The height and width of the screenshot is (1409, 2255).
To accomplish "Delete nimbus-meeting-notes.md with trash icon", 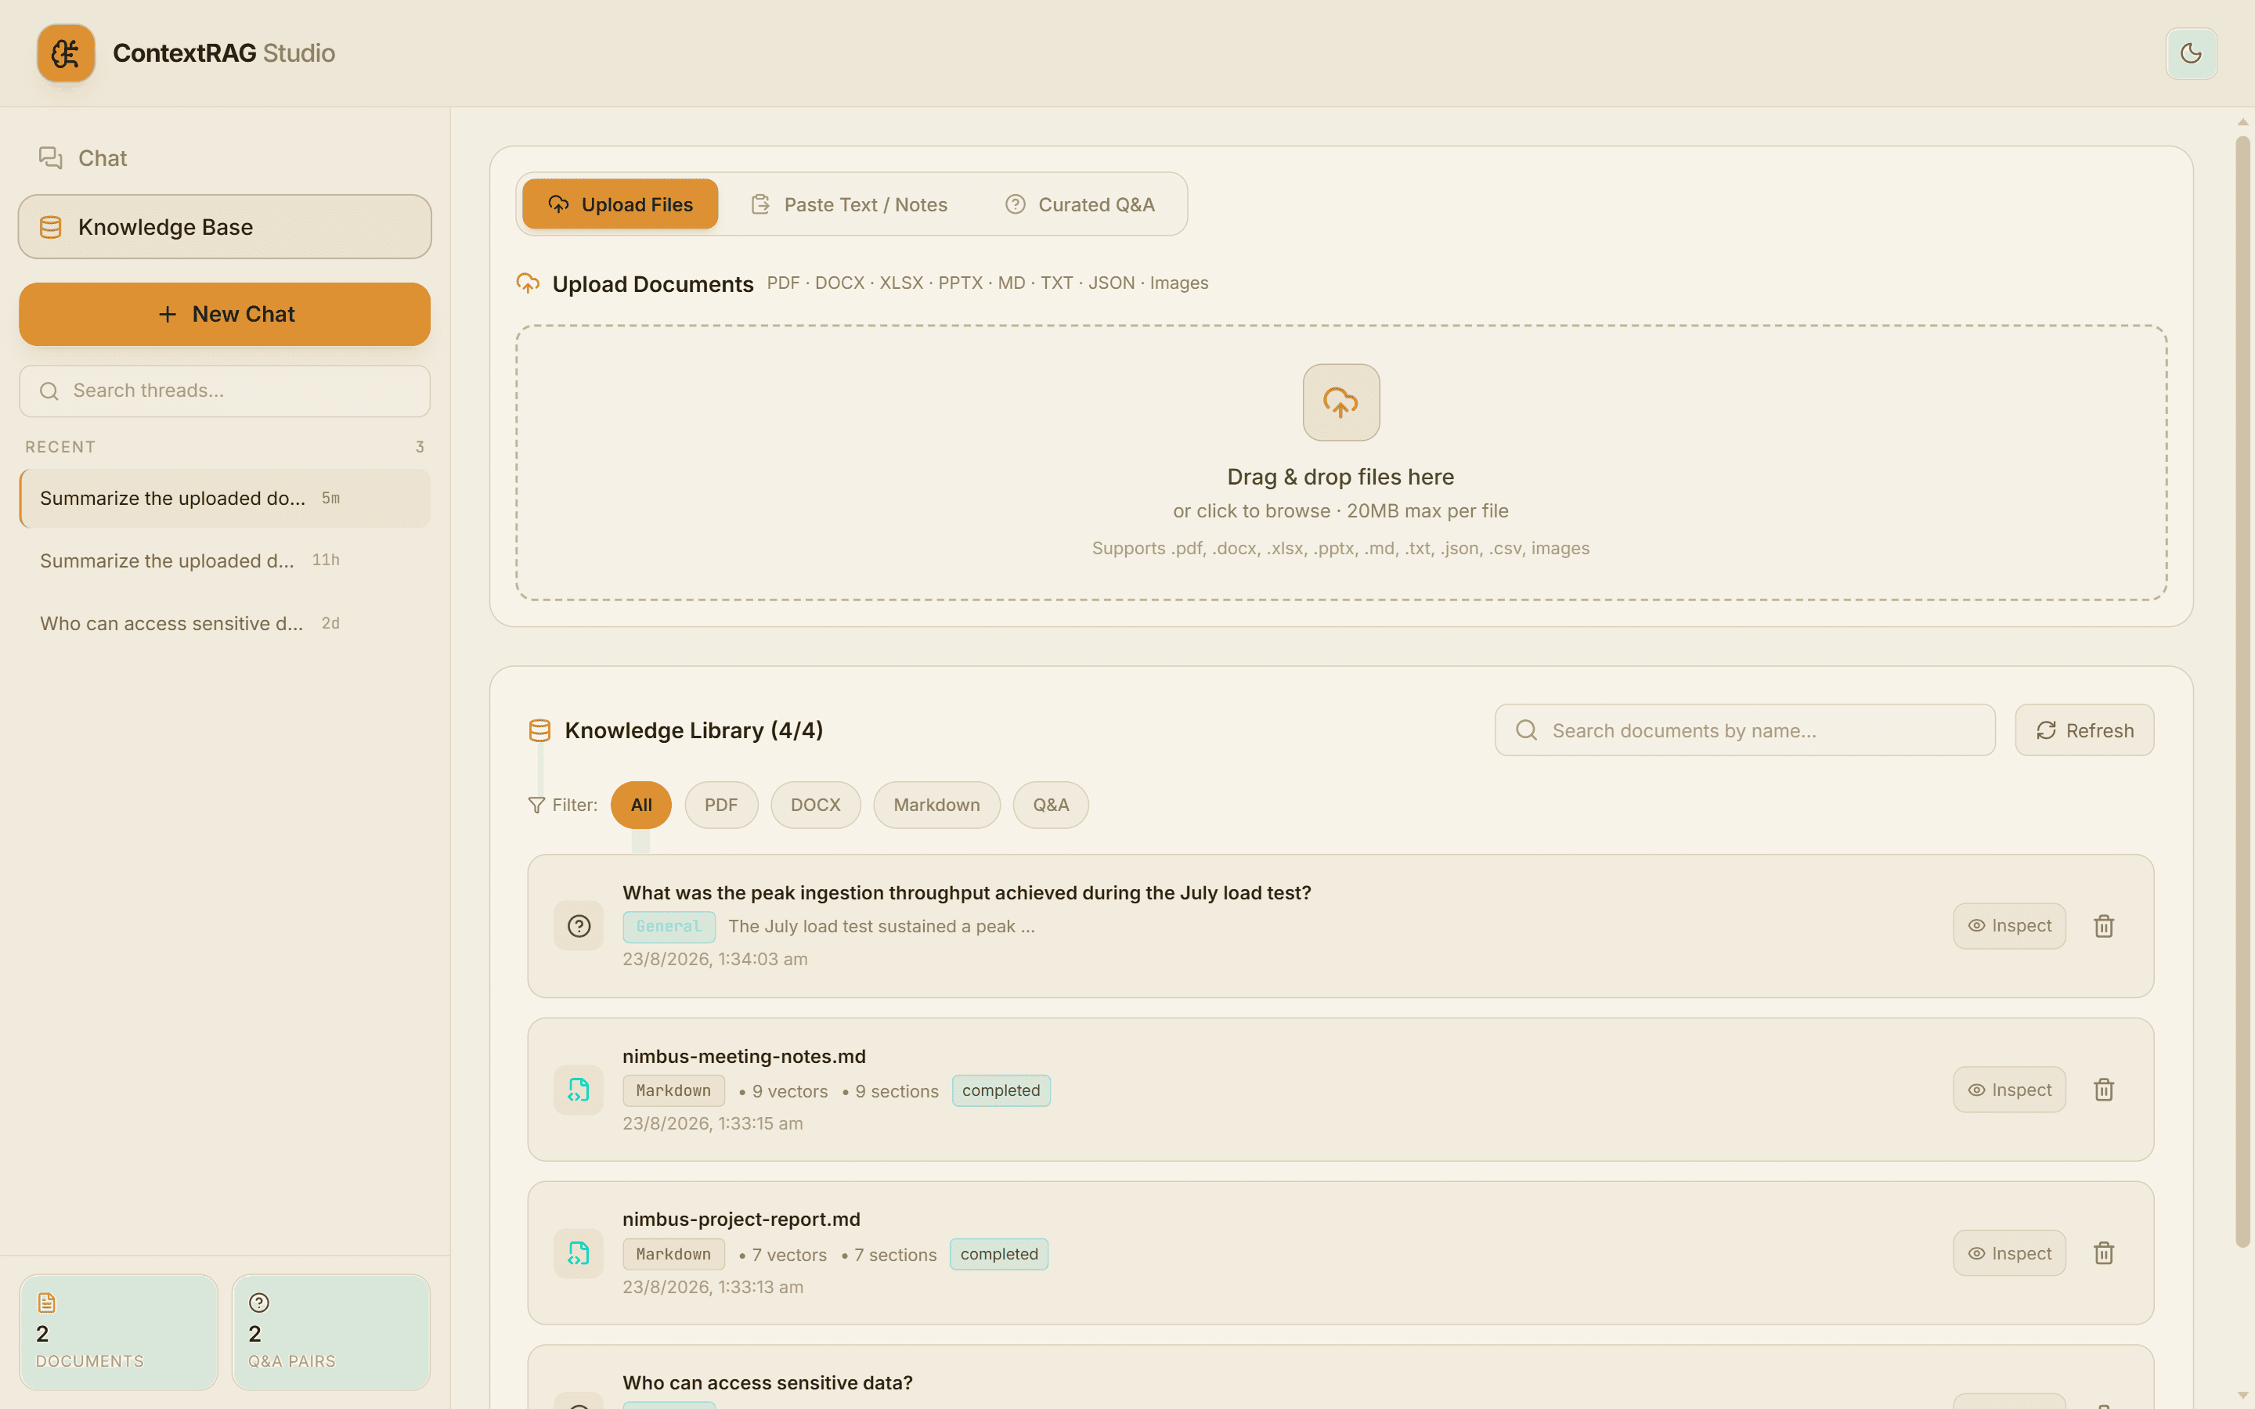I will pyautogui.click(x=2103, y=1090).
